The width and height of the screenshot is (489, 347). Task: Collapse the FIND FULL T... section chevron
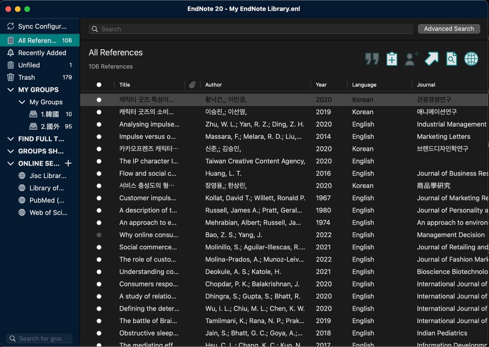click(x=11, y=139)
